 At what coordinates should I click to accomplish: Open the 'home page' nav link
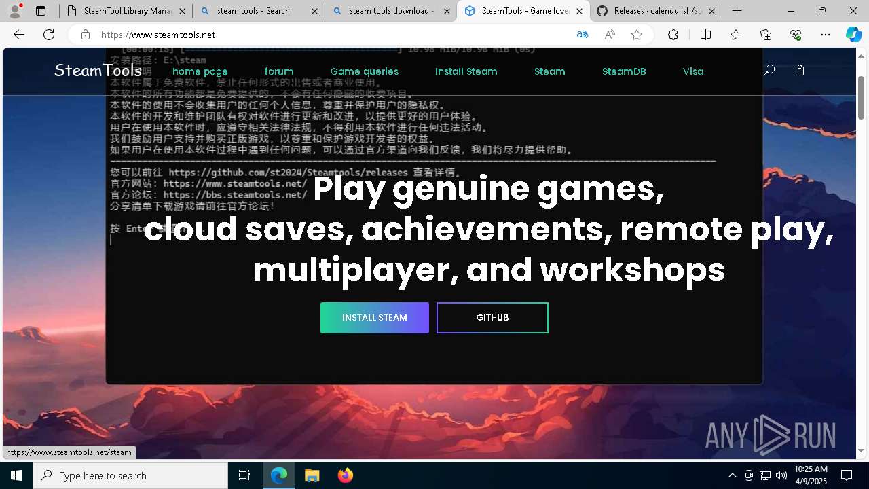coord(200,71)
